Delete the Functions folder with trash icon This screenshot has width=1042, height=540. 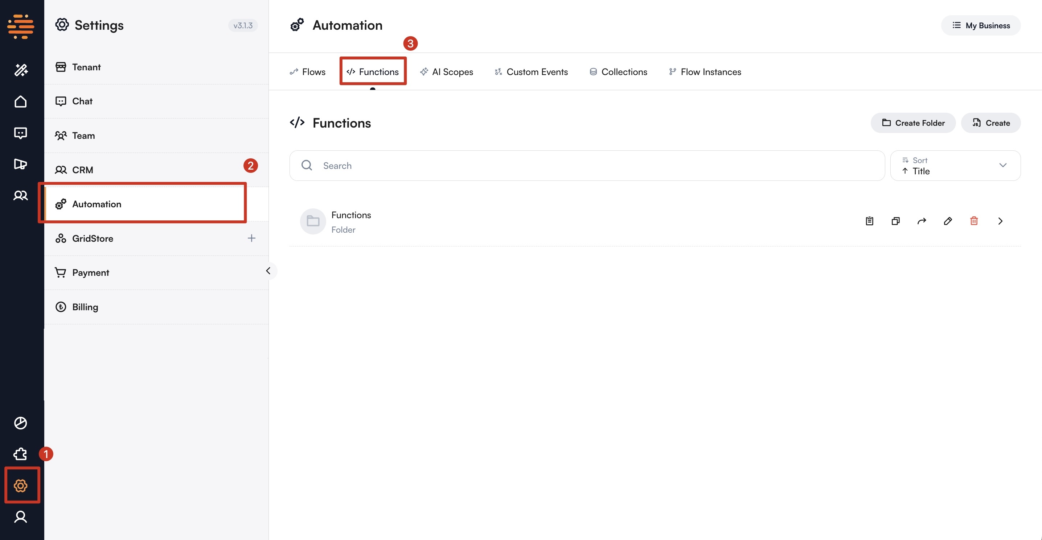[x=974, y=221]
